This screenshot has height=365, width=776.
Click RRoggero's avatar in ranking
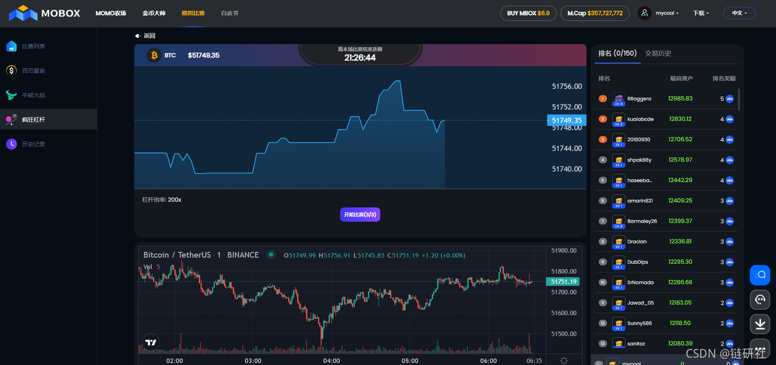pyautogui.click(x=619, y=99)
